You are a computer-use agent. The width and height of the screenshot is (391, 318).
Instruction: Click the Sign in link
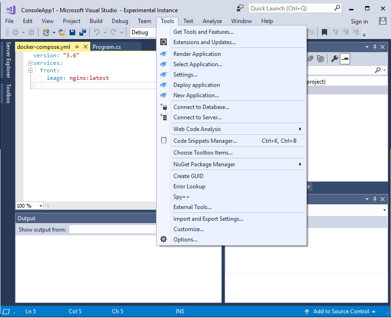coord(360,22)
